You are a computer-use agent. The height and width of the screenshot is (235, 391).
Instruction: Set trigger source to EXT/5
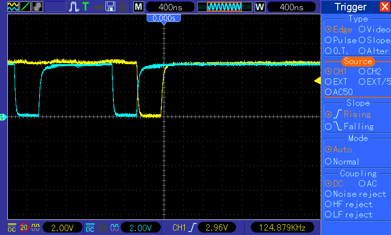(374, 82)
